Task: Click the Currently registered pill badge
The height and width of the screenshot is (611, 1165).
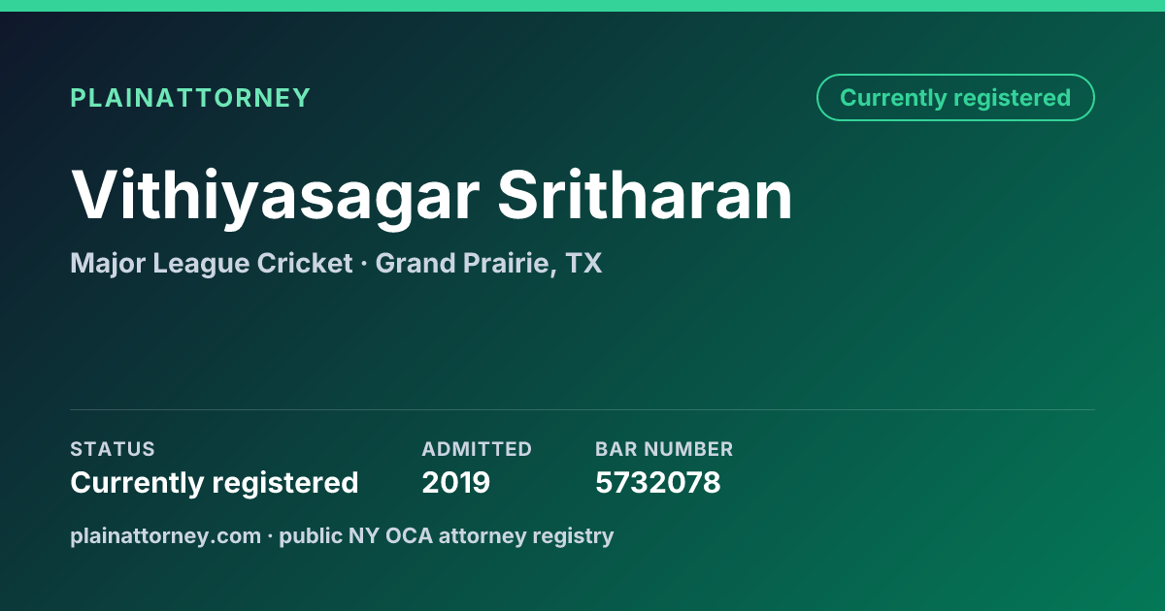Action: pos(955,98)
